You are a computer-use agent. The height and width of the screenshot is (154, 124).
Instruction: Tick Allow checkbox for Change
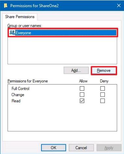[82, 95]
